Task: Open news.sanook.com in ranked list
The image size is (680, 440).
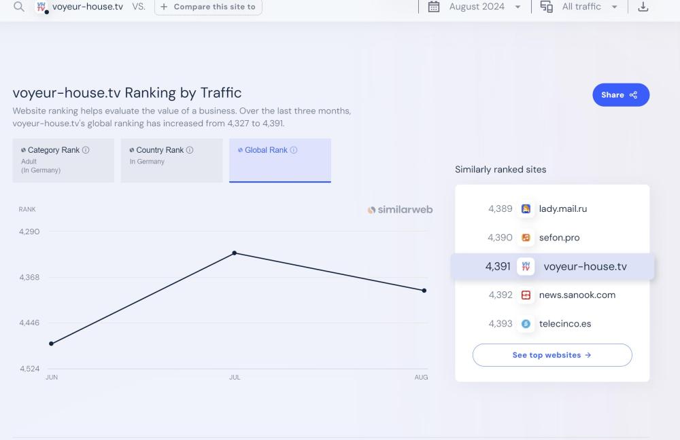Action: click(577, 295)
